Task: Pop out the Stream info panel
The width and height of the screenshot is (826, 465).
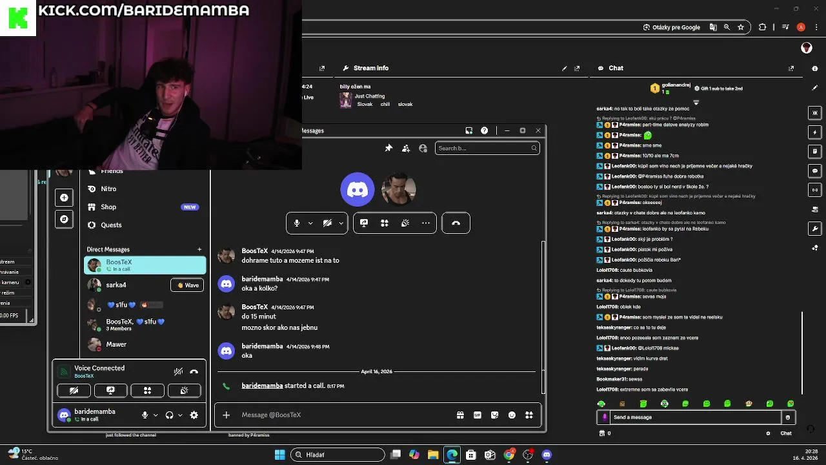Action: (x=577, y=68)
